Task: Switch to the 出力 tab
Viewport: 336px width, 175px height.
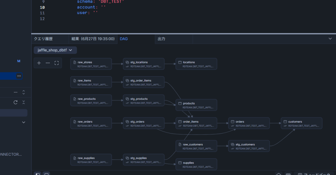Action: [161, 39]
